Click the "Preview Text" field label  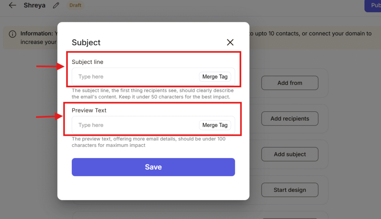(89, 110)
